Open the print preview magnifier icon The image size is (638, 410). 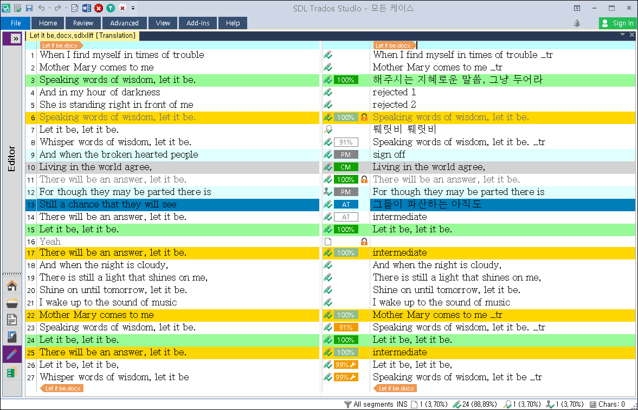75,8
